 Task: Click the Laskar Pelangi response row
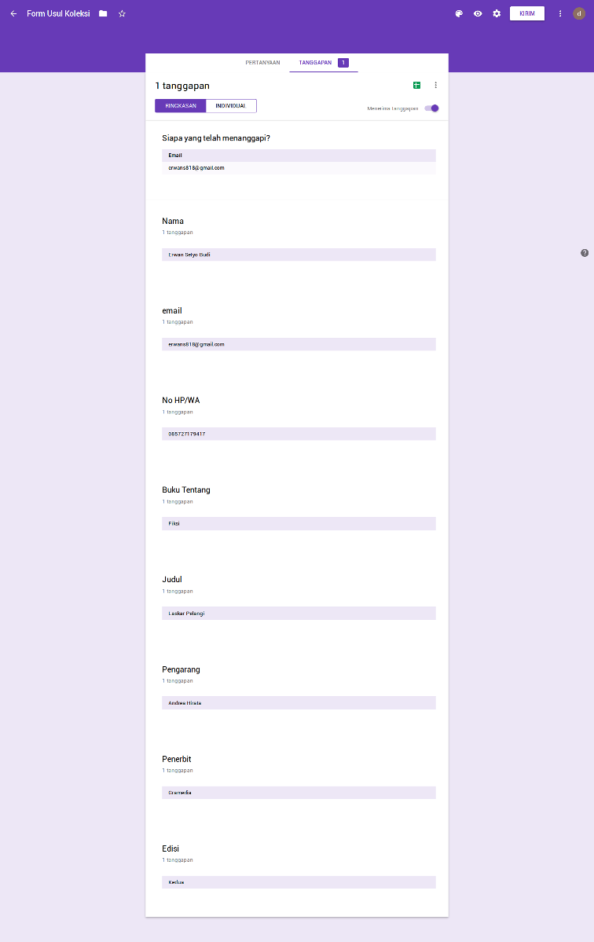click(299, 614)
